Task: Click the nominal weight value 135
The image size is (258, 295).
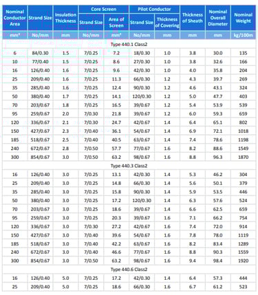Action: [243, 53]
